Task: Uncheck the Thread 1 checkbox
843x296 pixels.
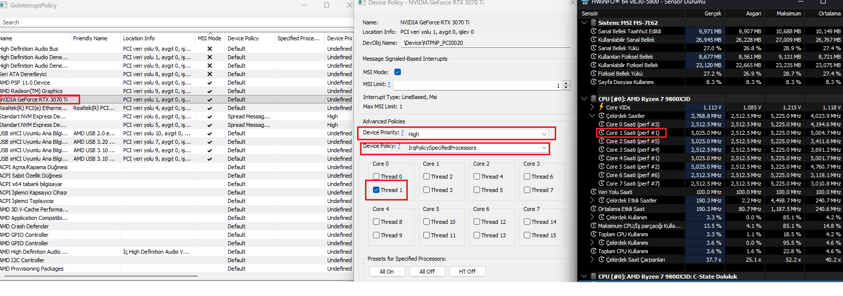Action: coord(376,190)
